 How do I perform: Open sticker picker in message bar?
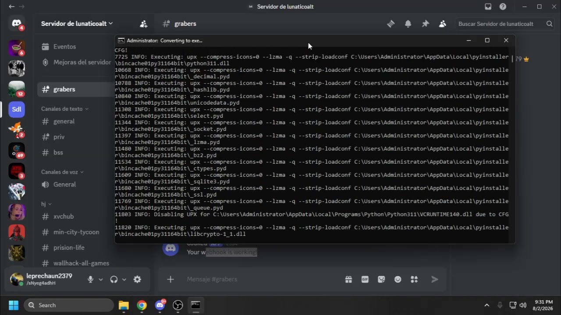tap(381, 279)
